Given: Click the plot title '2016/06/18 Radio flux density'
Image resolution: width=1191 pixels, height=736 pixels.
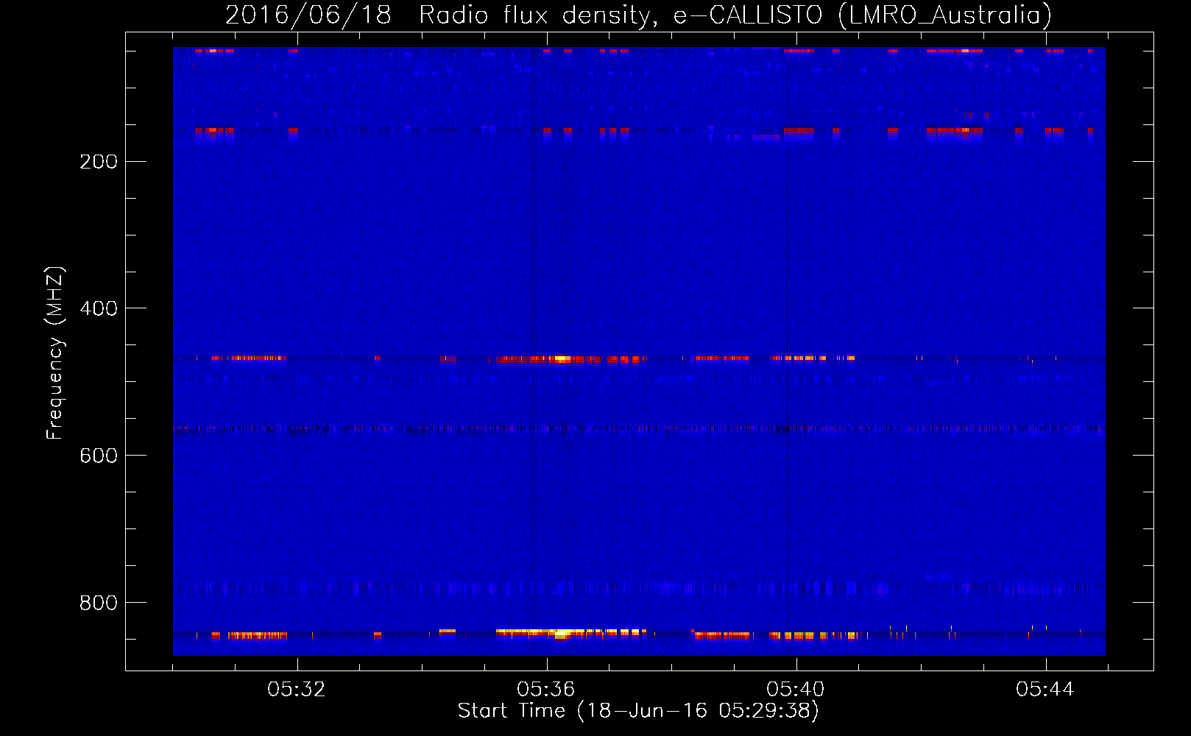Looking at the screenshot, I should [638, 15].
